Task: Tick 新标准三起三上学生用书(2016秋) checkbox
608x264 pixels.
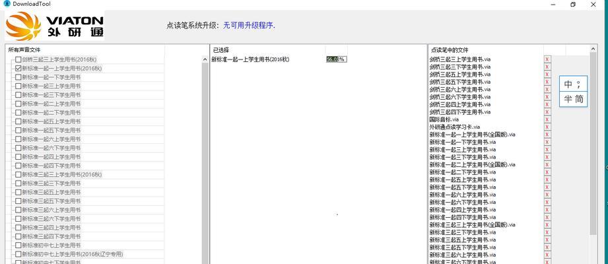Action: tap(18, 174)
